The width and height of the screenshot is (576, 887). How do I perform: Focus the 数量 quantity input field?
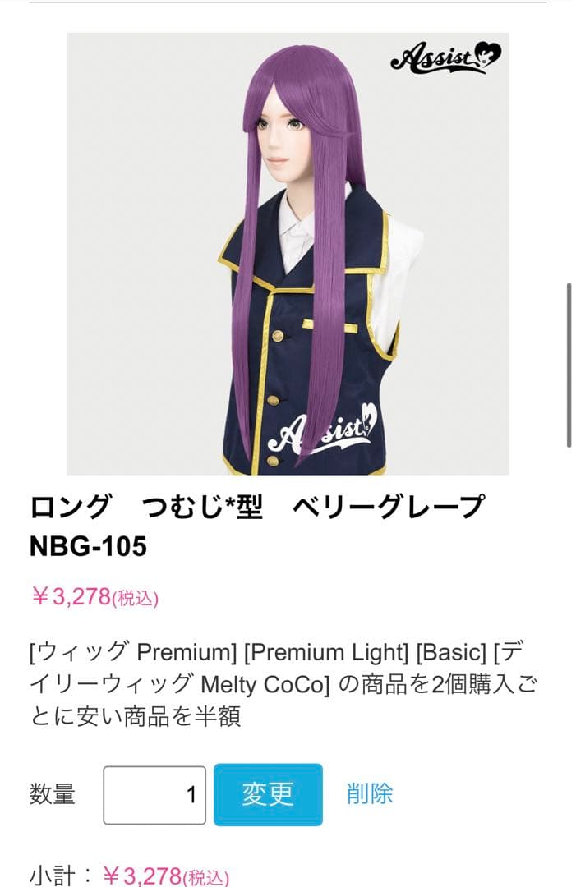154,795
